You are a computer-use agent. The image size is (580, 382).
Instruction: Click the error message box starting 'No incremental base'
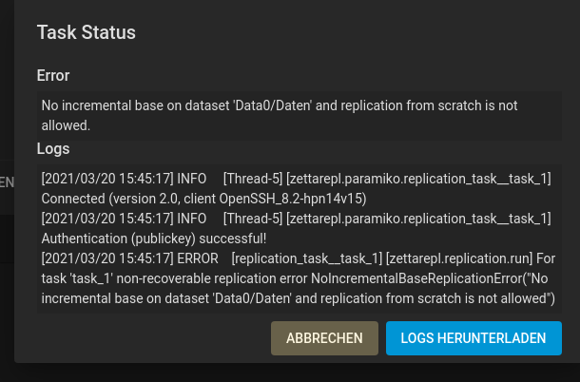click(x=299, y=115)
